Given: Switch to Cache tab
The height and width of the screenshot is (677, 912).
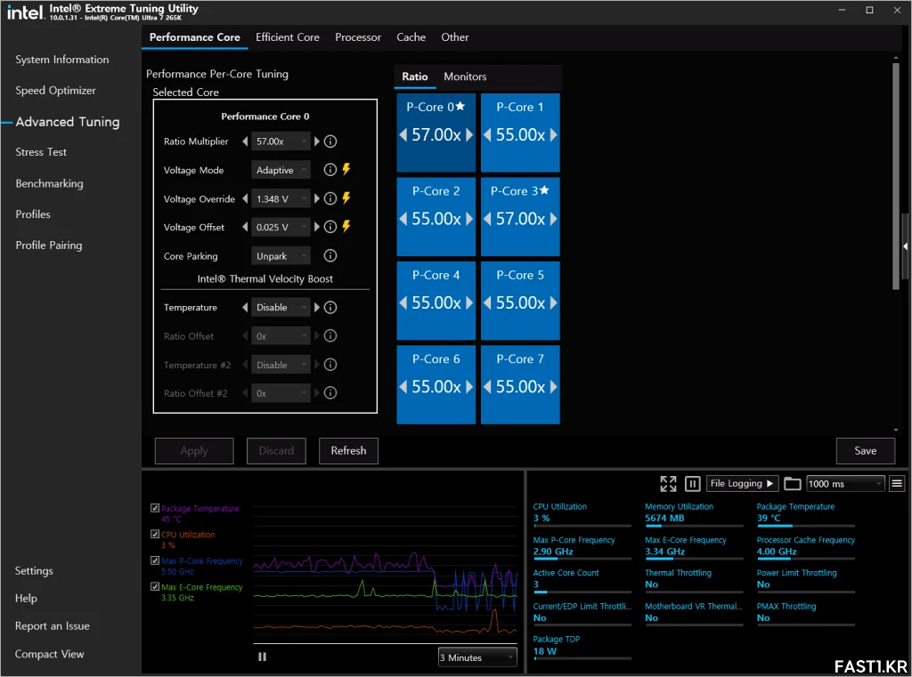Looking at the screenshot, I should (x=411, y=37).
